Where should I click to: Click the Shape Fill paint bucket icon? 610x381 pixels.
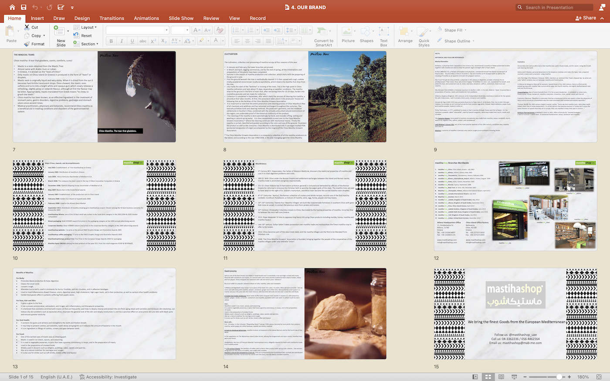click(440, 30)
